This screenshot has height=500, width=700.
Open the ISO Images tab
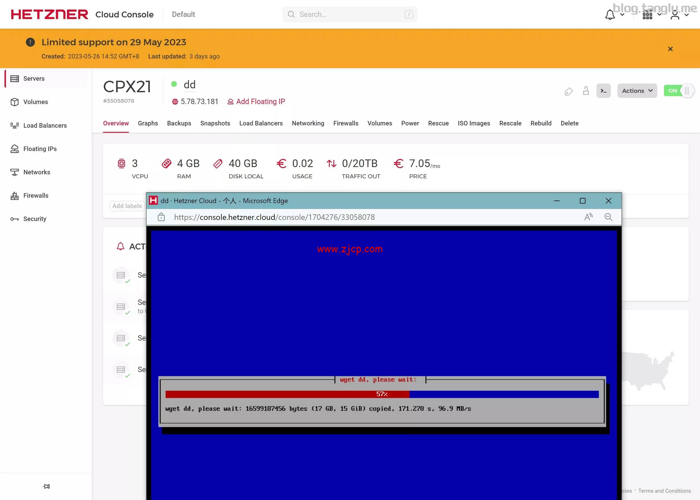click(474, 123)
